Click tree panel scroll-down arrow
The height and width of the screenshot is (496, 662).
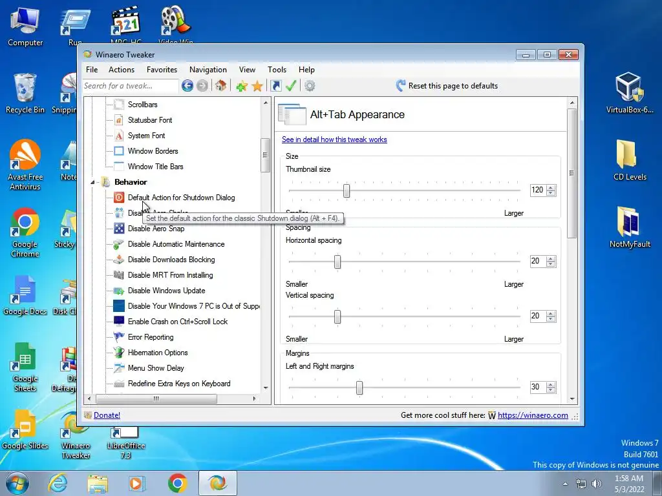point(266,387)
